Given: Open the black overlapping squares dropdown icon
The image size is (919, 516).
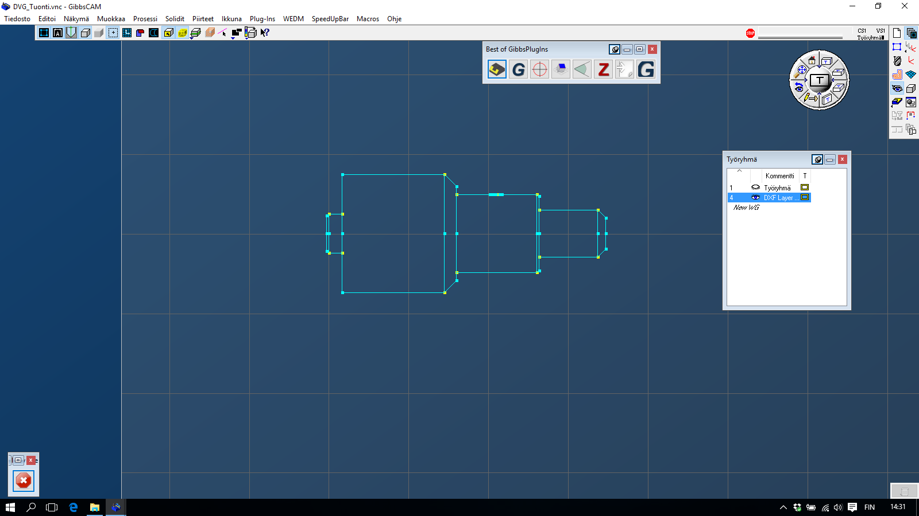Looking at the screenshot, I should 236,33.
